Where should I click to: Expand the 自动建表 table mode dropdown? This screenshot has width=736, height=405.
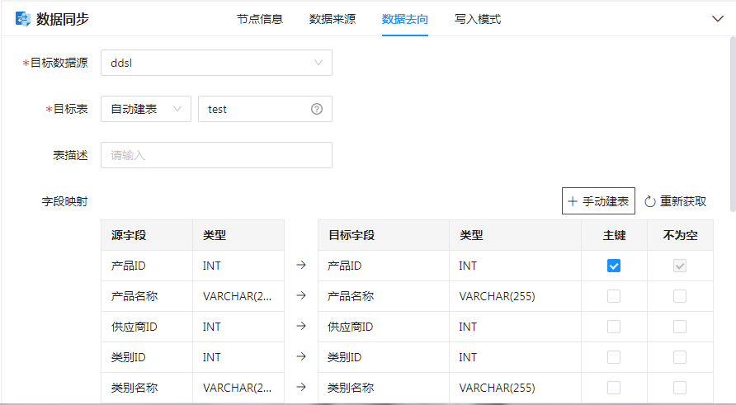[x=146, y=109]
